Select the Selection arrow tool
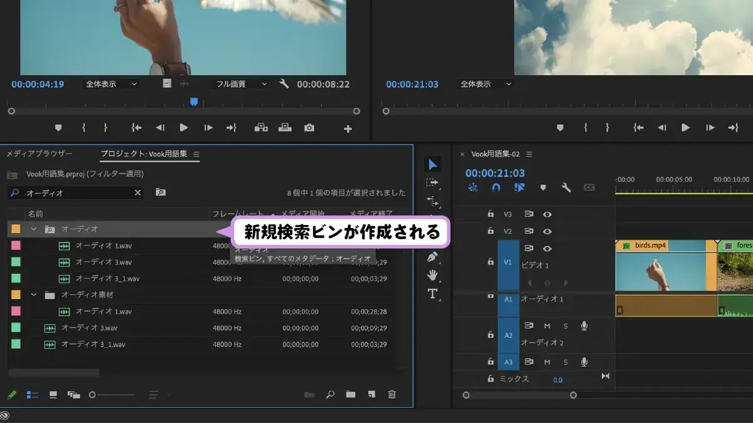Viewport: 753px width, 423px height. click(433, 165)
